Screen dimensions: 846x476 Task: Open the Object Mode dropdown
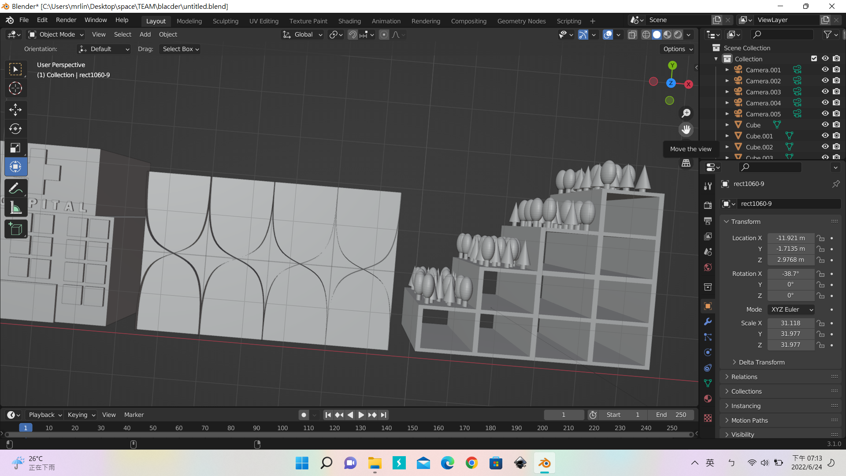pyautogui.click(x=56, y=34)
